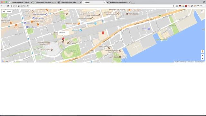Switch to the Google Maps Geocoding API tab
Screen dimensions: 206x116
point(45,2)
